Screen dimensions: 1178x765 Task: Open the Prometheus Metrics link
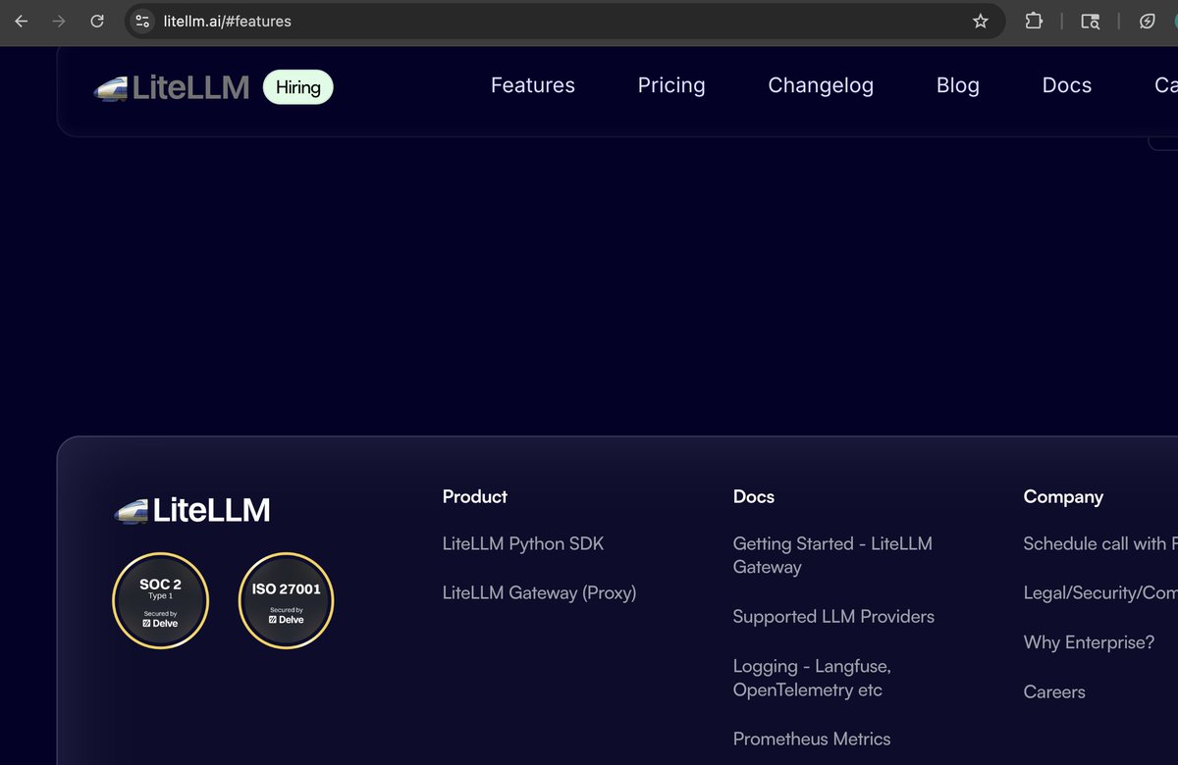pyautogui.click(x=812, y=739)
